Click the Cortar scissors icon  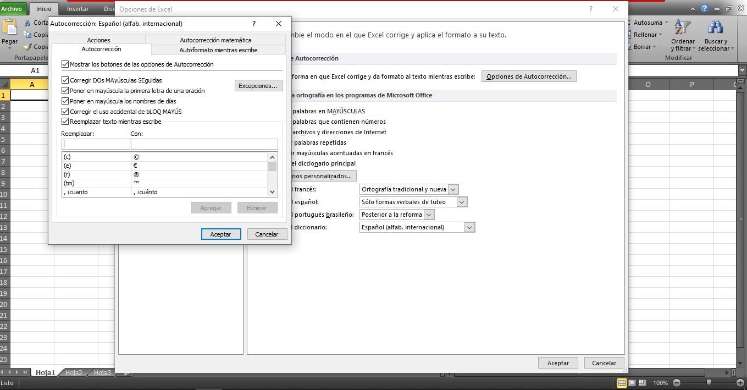pos(27,23)
